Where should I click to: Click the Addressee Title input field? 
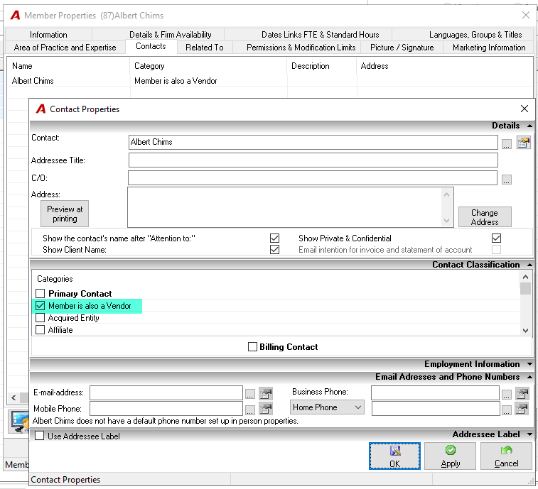coord(313,160)
